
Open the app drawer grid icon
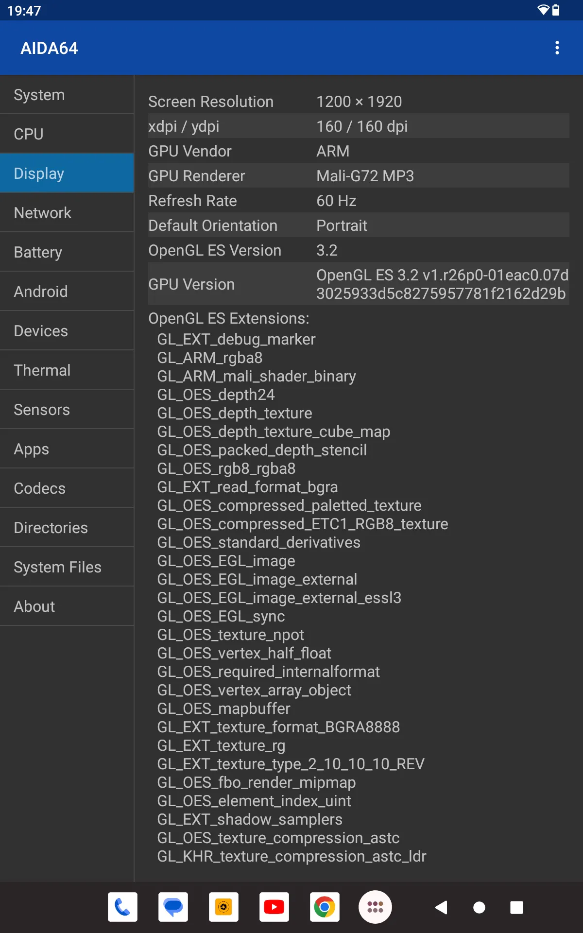tap(375, 907)
